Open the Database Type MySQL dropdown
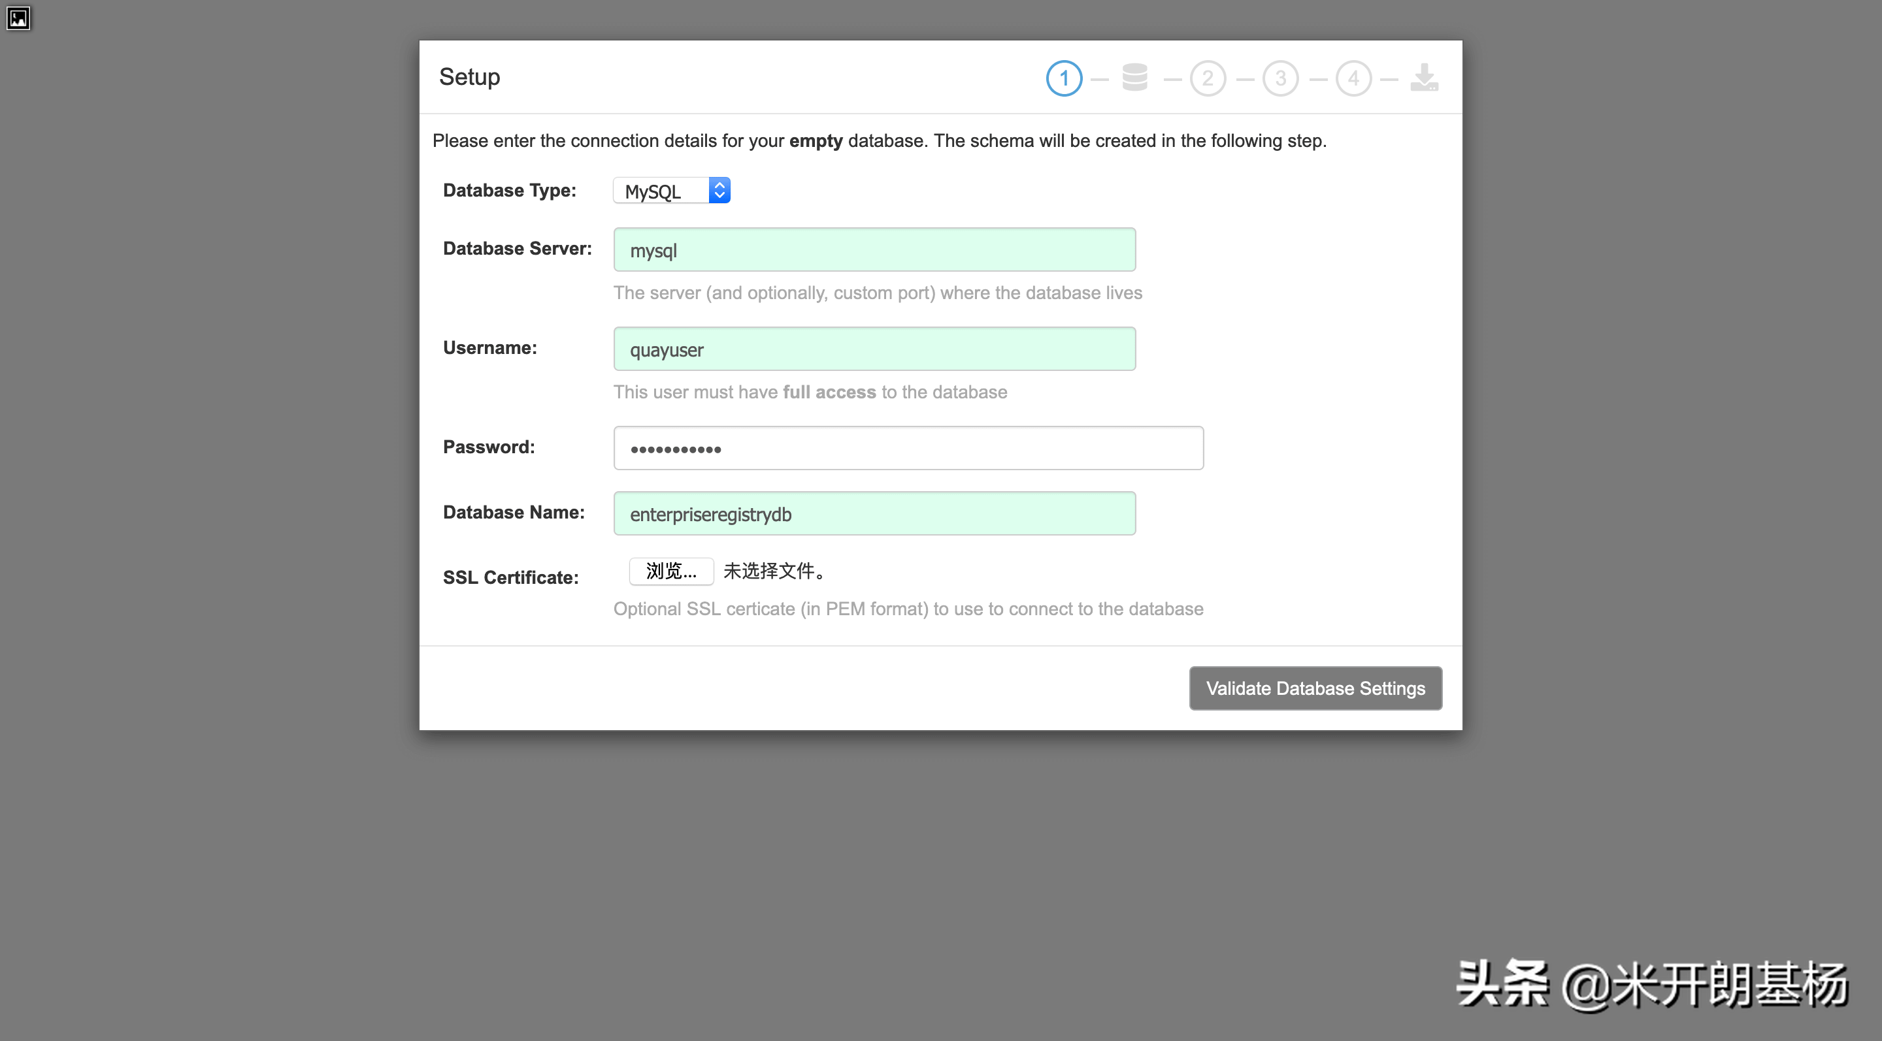1882x1041 pixels. pyautogui.click(x=661, y=191)
